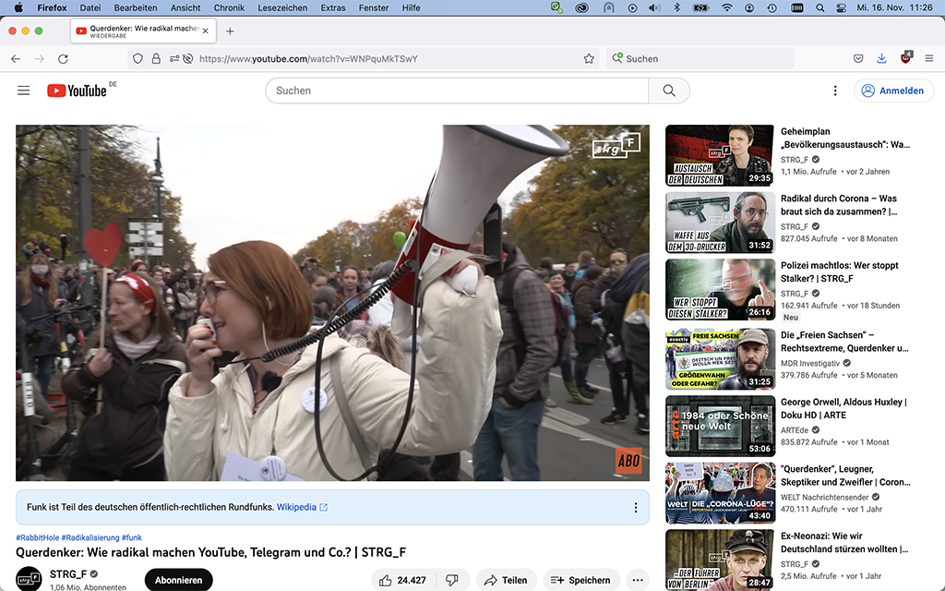Like the video with thumbs up
This screenshot has width=945, height=591.
[402, 580]
